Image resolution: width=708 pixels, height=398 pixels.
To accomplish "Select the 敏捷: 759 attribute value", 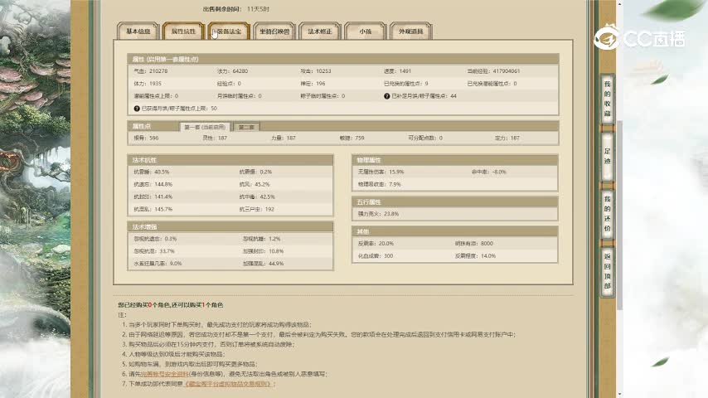I will click(x=352, y=138).
